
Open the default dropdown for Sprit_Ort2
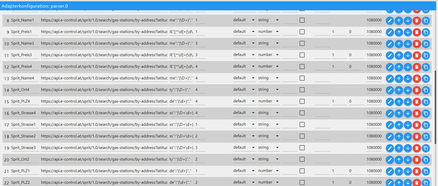pos(244,159)
